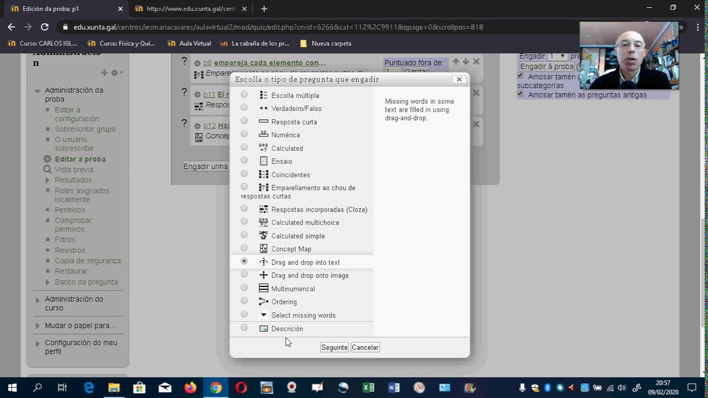Click the Calculated question type icon
The width and height of the screenshot is (708, 398).
point(263,148)
